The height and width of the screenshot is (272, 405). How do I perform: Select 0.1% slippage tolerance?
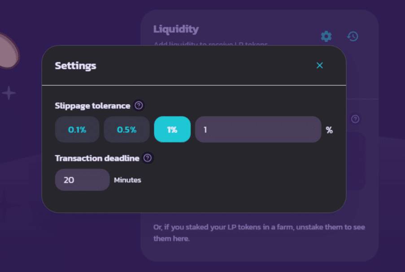(x=77, y=129)
